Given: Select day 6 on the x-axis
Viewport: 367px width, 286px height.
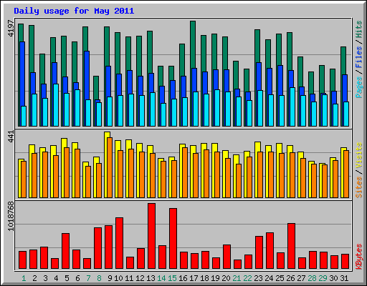Looking at the screenshot, I should tap(77, 278).
